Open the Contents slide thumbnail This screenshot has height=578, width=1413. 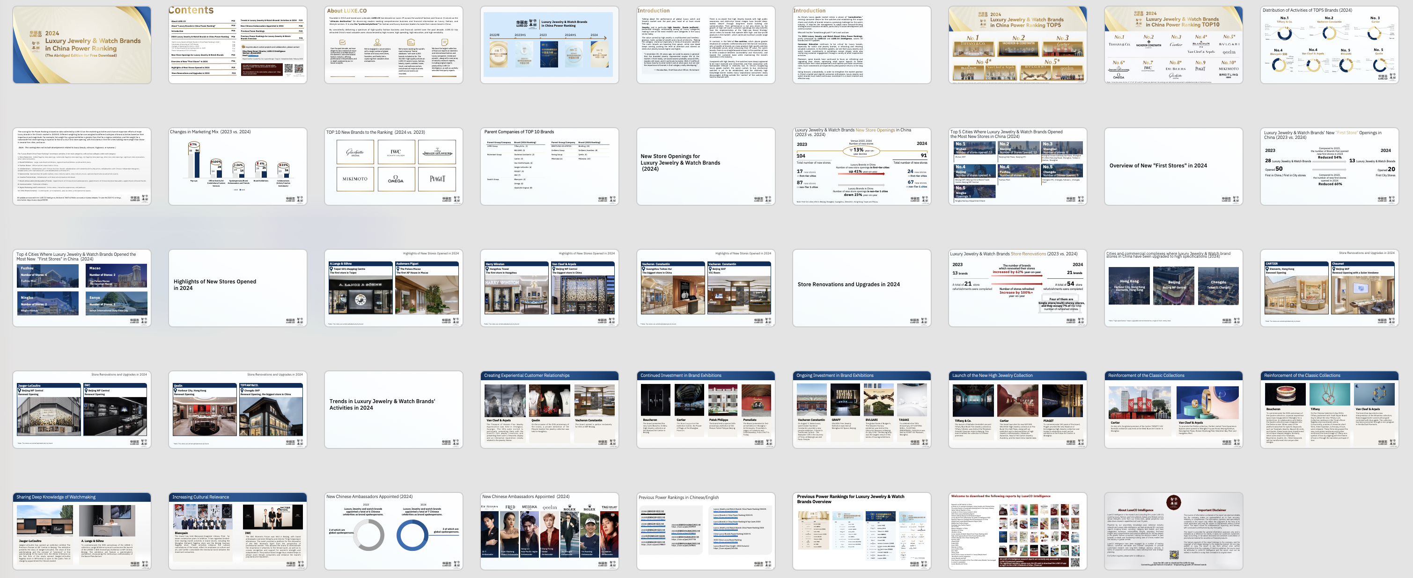coord(237,45)
